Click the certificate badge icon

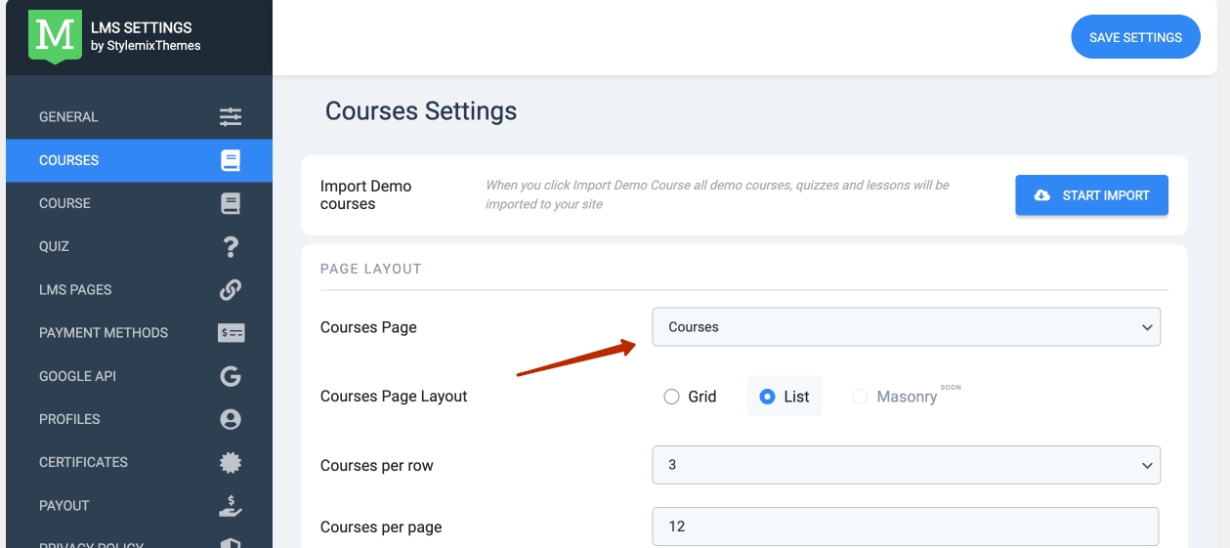231,462
